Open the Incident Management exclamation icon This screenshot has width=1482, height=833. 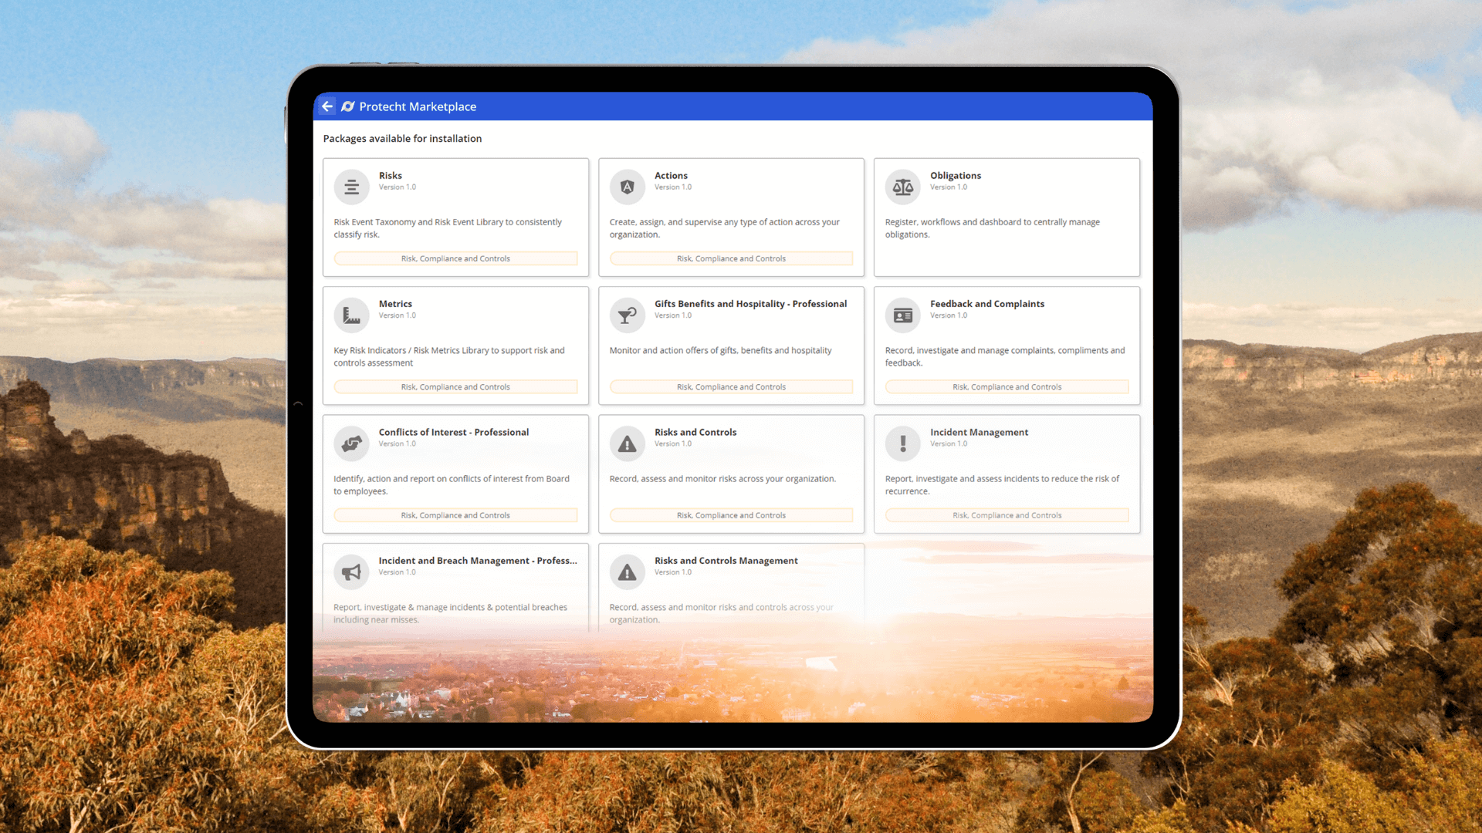tap(902, 443)
